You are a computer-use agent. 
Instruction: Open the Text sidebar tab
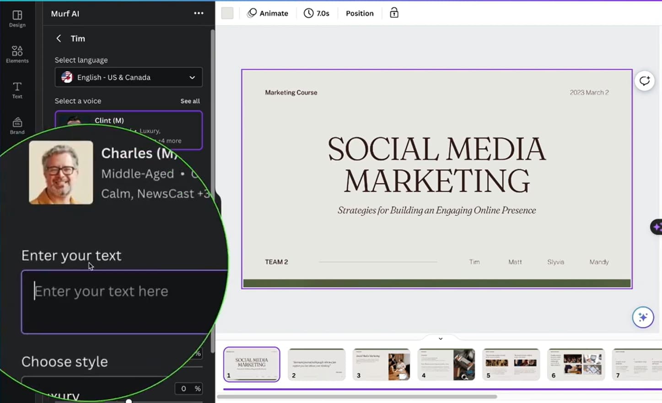pyautogui.click(x=17, y=90)
